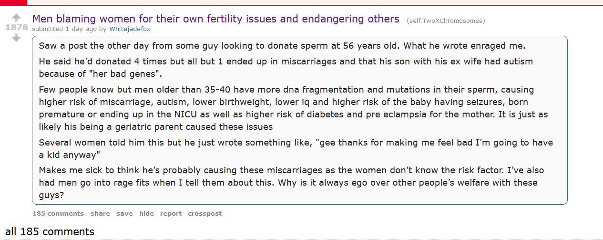The image size is (603, 240).
Task: Visit the self.TwoXChromosomes subreddit link
Action: (x=446, y=21)
